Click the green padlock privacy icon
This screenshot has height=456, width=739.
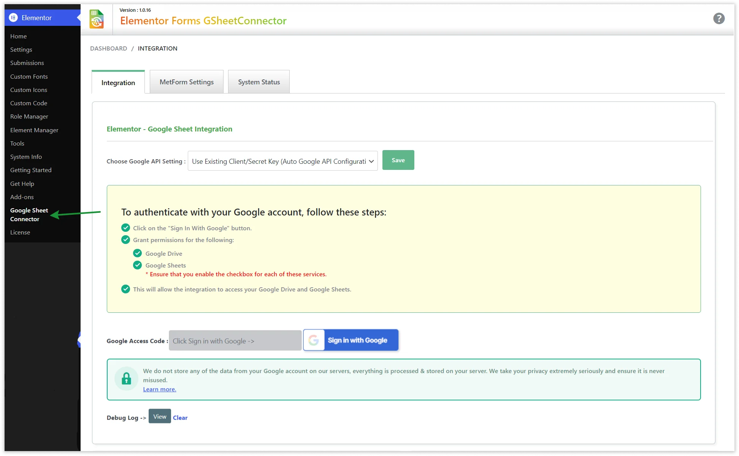click(x=126, y=378)
